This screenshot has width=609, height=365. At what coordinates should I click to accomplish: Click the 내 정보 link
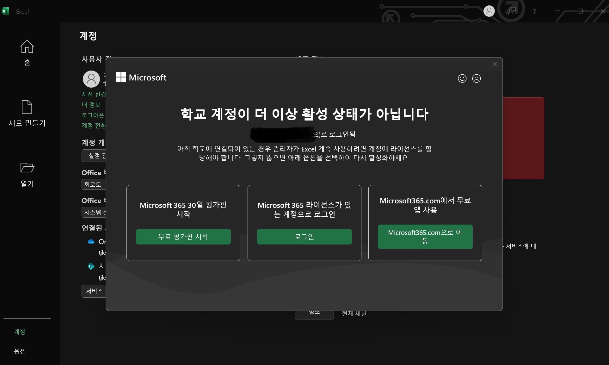click(x=91, y=105)
